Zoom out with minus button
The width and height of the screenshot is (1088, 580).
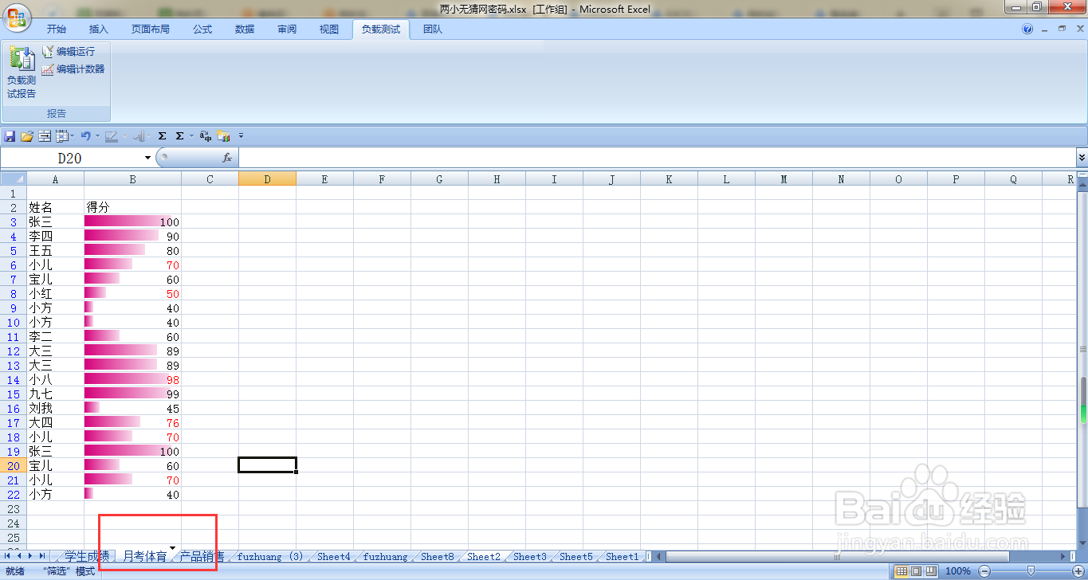[984, 571]
